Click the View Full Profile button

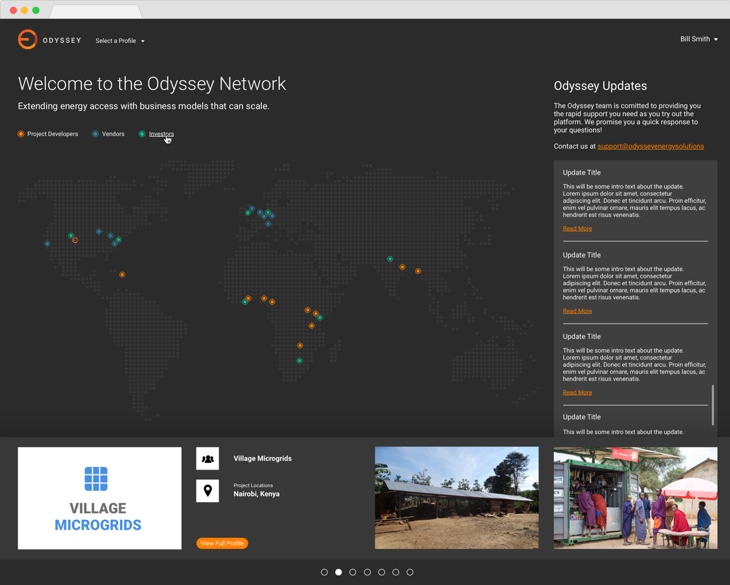pos(222,543)
